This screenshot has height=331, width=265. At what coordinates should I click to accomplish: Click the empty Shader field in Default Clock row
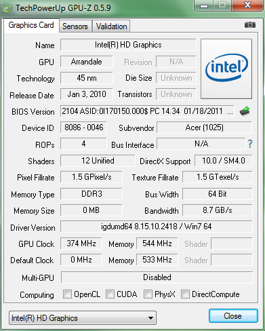click(232, 260)
